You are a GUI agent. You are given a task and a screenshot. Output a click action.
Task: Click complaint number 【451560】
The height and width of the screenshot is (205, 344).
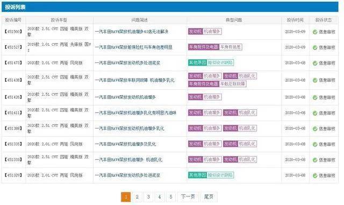click(13, 32)
